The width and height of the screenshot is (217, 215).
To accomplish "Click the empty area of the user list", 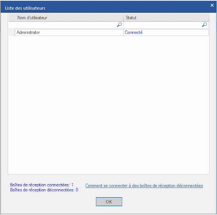I will (108, 105).
